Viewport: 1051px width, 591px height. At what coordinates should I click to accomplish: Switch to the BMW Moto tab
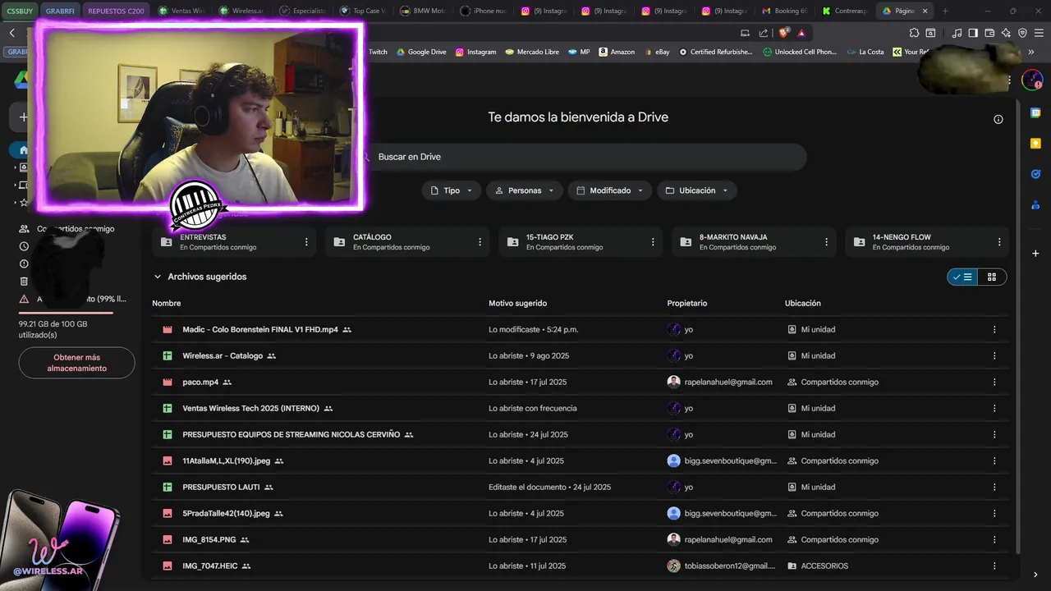click(424, 11)
